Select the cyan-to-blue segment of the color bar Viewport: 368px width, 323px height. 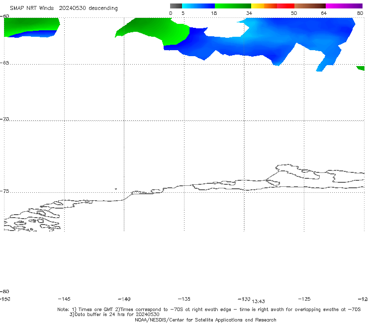[198, 6]
